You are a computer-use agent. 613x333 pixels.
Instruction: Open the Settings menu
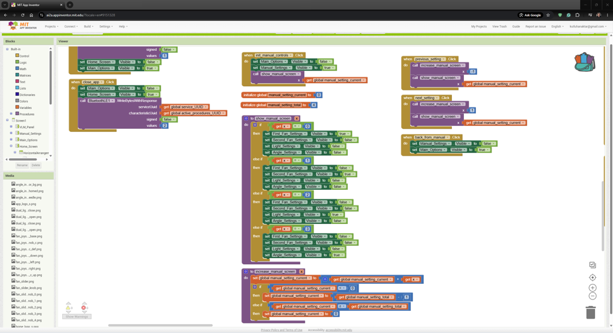pos(105,26)
